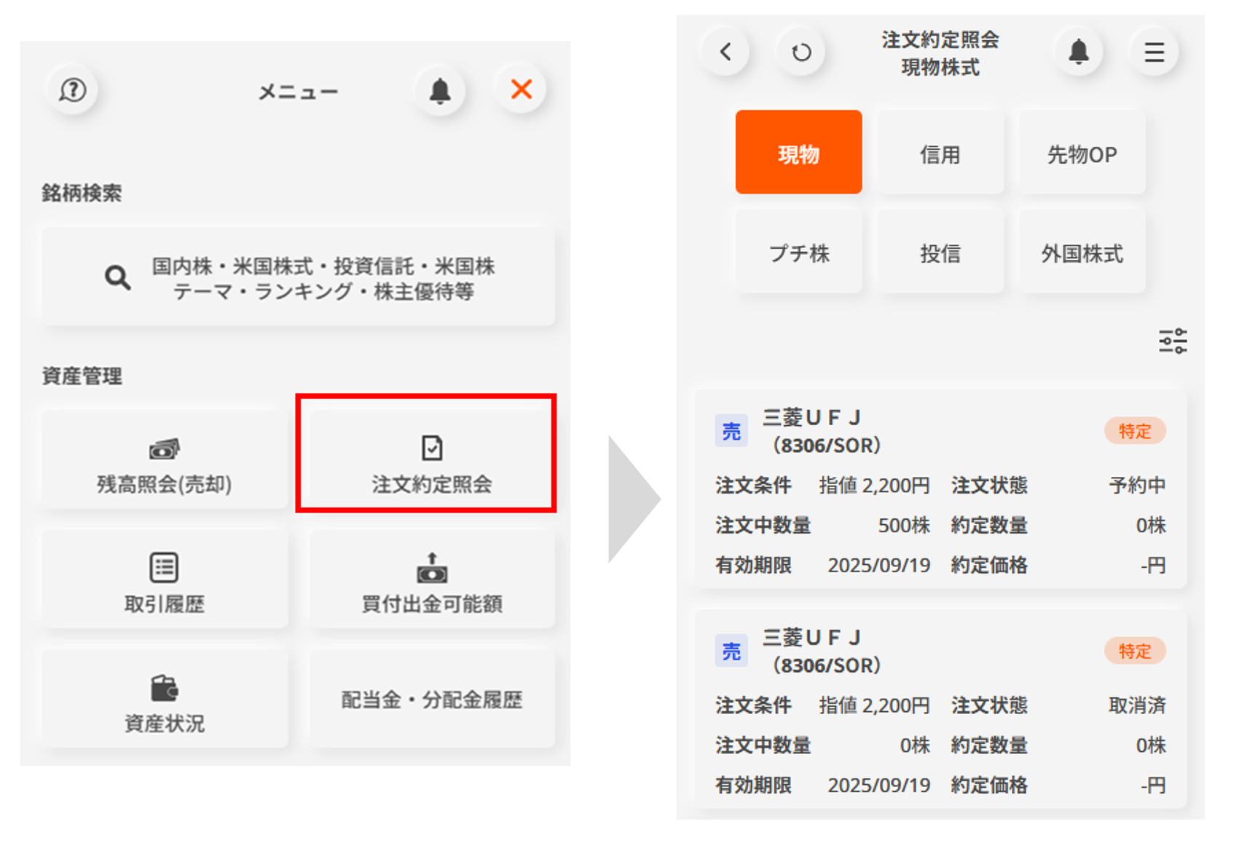Open 残高照会(売却) balance inquiry
This screenshot has width=1247, height=843.
(x=165, y=462)
